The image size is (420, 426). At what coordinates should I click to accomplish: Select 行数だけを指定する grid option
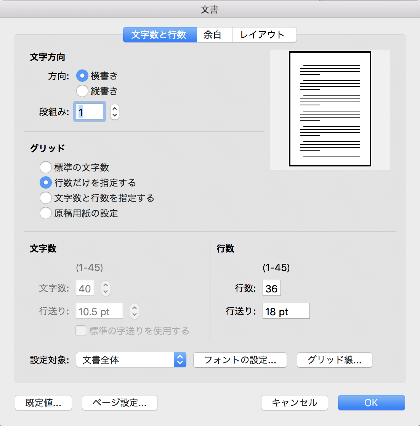click(x=46, y=182)
